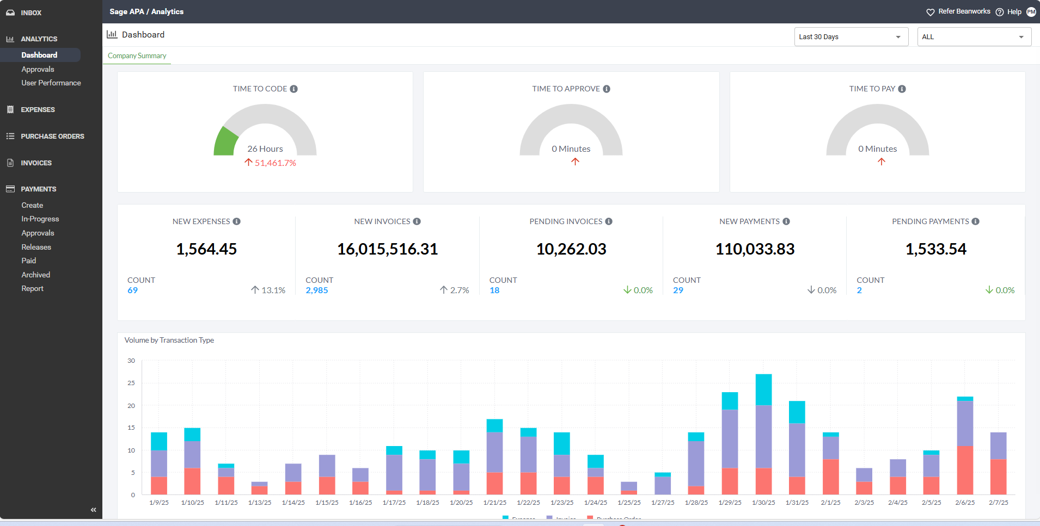This screenshot has height=526, width=1040.
Task: Click the 1/30/25 bar in chart
Action: pos(763,435)
